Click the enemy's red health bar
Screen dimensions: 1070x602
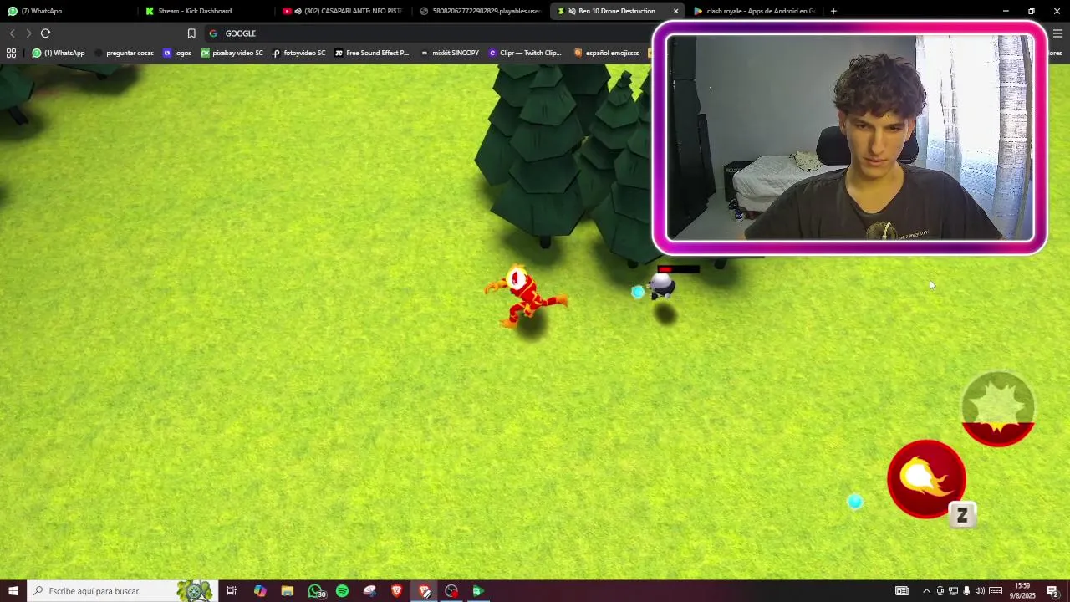click(677, 269)
